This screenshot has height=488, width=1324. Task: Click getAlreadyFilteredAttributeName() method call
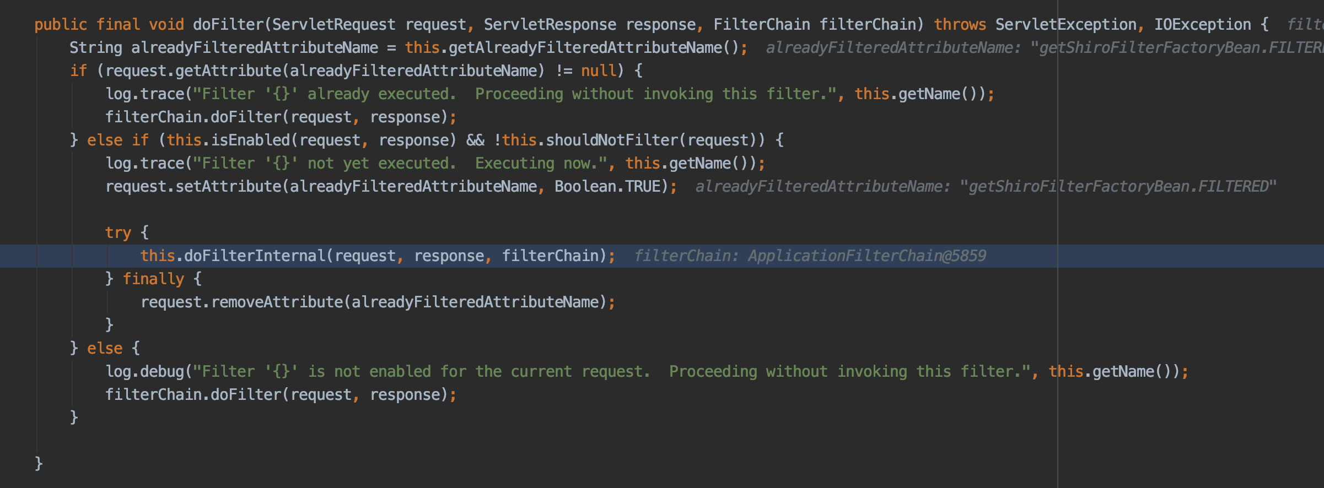(594, 48)
